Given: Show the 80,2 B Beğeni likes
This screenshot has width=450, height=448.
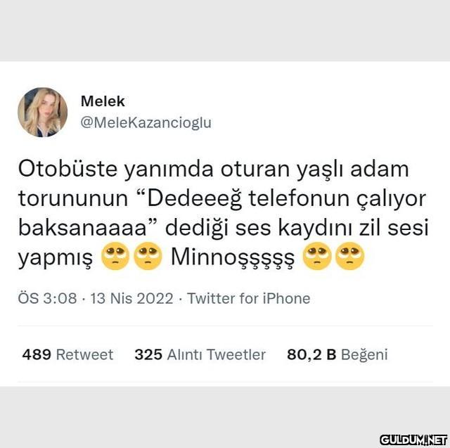Looking at the screenshot, I should 337,354.
